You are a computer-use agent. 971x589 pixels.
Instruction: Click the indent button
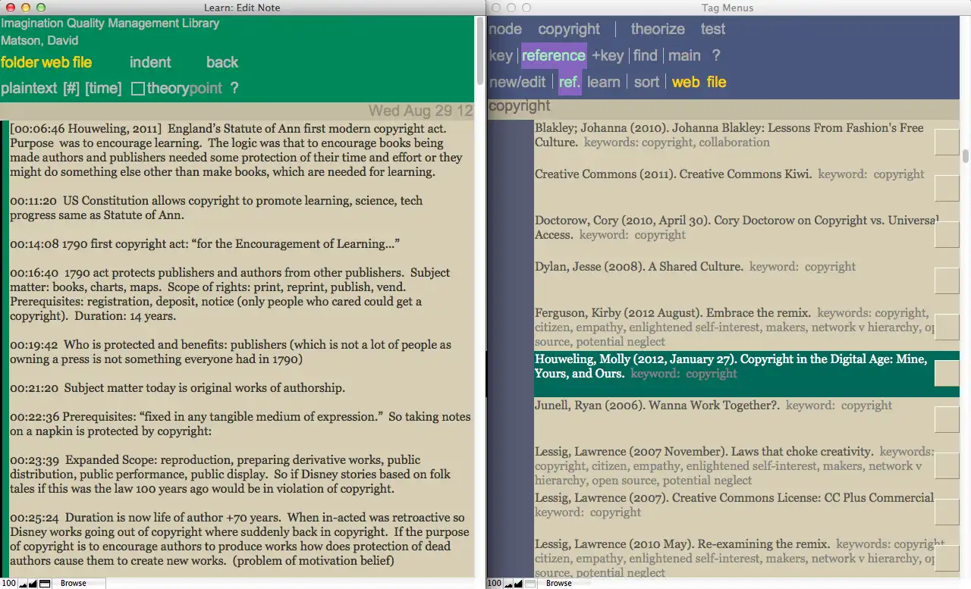click(150, 62)
